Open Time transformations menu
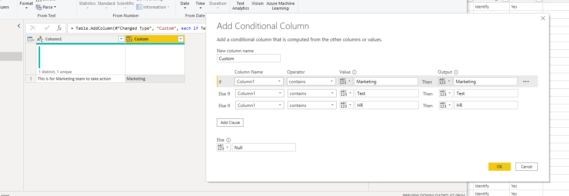The width and height of the screenshot is (569, 196). click(x=200, y=5)
